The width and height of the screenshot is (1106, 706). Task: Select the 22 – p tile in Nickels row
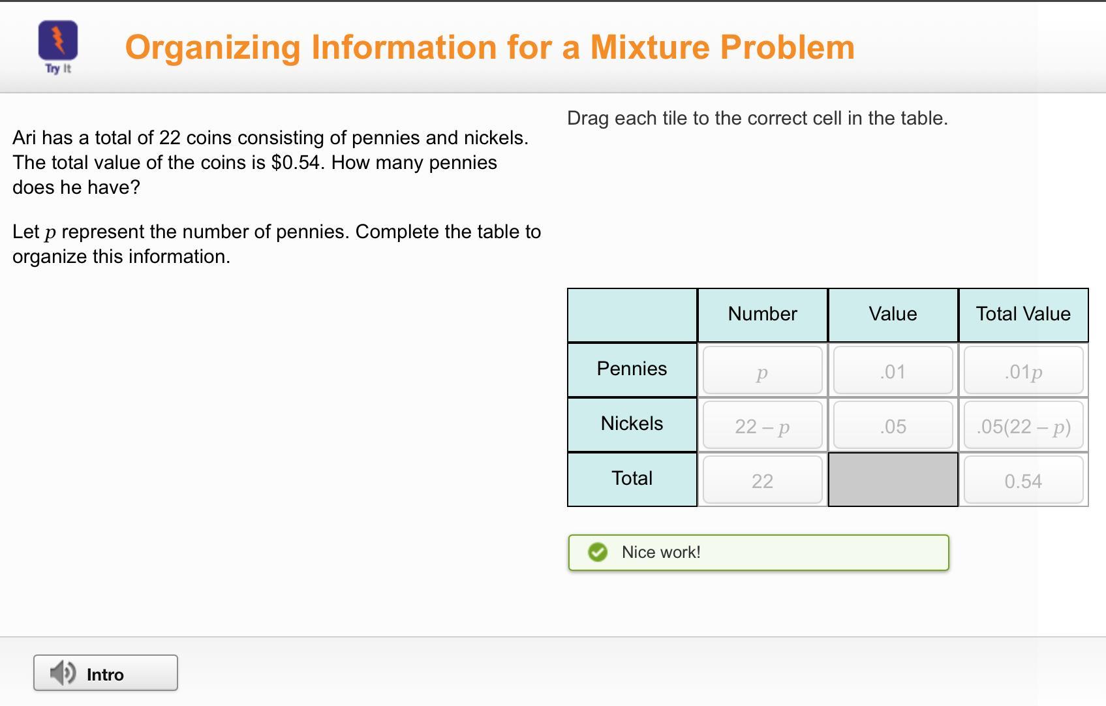coord(762,425)
